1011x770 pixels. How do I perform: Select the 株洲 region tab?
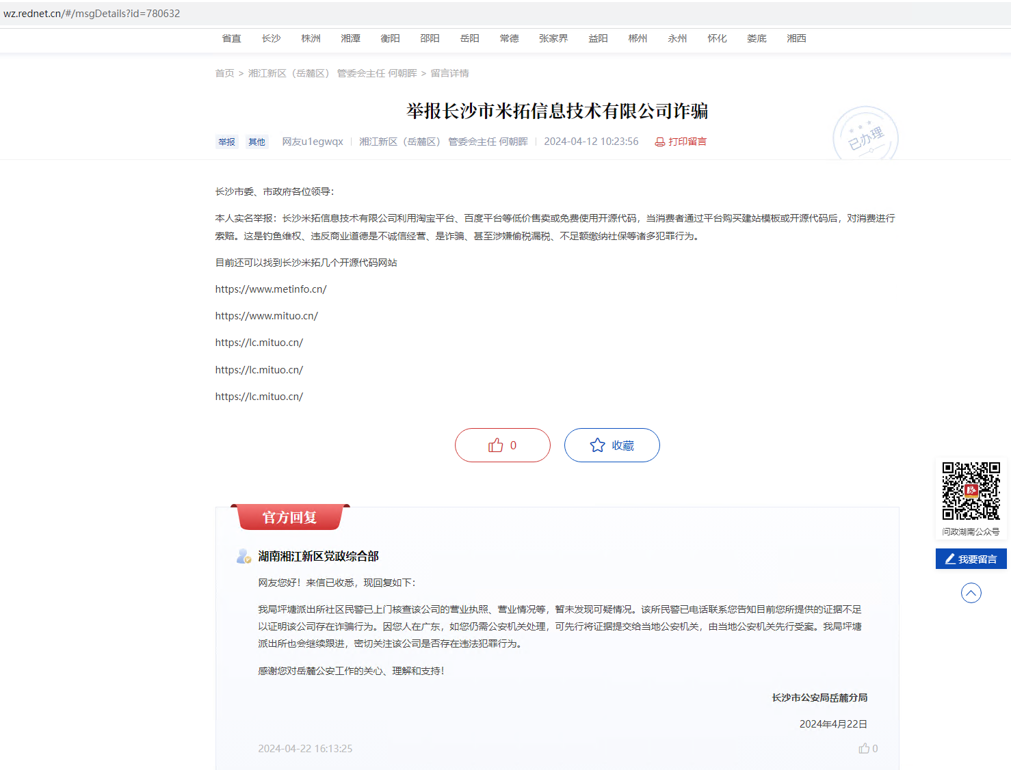pyautogui.click(x=311, y=38)
